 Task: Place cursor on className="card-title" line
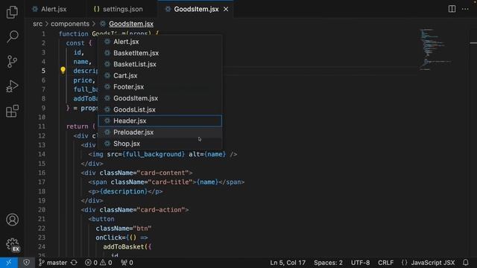click(x=166, y=182)
